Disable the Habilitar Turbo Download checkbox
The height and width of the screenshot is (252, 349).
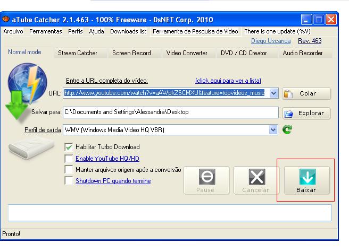tap(69, 147)
